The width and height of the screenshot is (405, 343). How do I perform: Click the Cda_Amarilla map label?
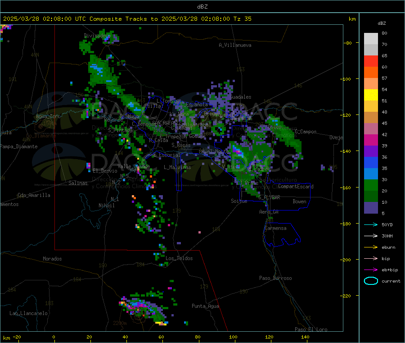click(34, 195)
